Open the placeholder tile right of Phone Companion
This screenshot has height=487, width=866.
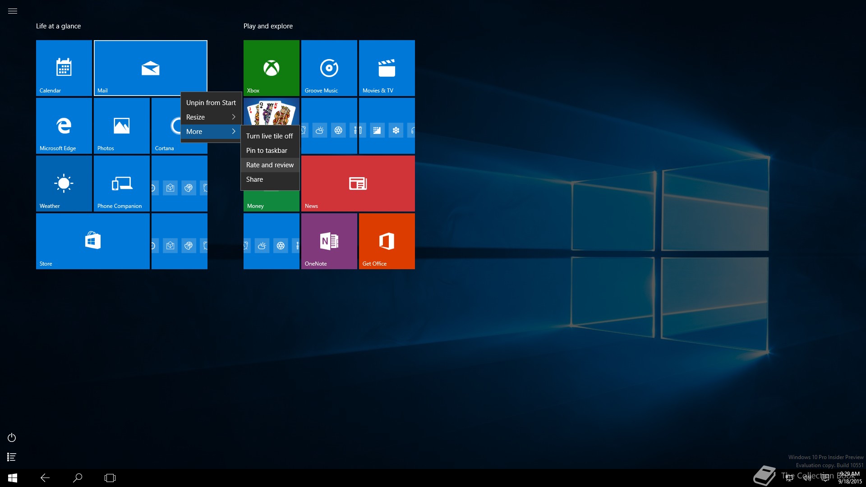[180, 184]
